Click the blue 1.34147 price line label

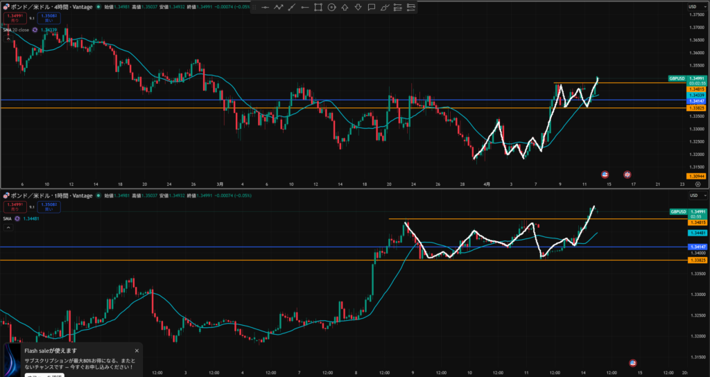(x=695, y=100)
